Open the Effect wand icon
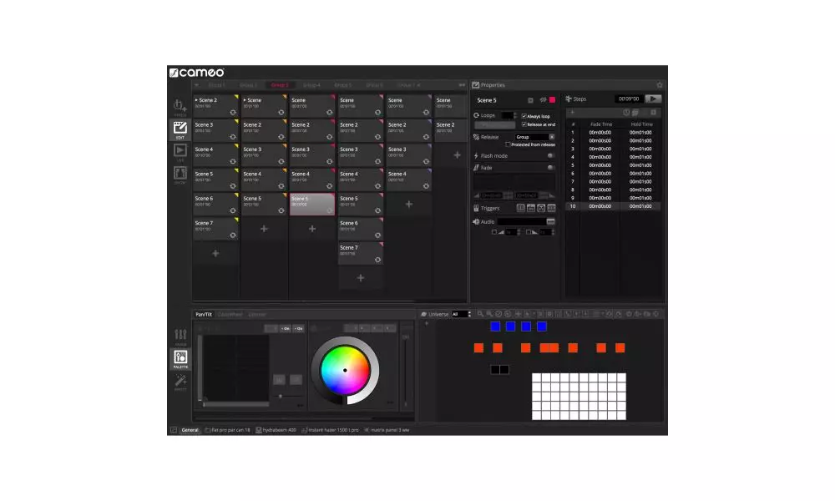This screenshot has height=501, width=835. coord(180,382)
